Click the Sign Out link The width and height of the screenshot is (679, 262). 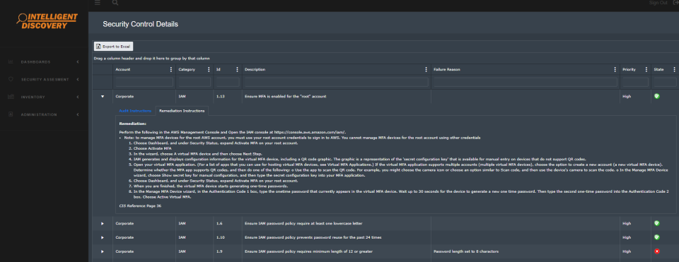658,3
